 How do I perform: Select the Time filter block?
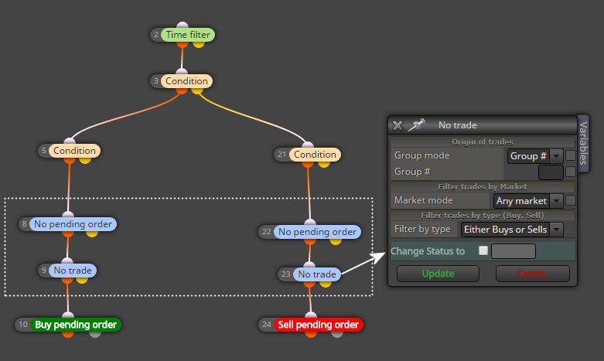pos(188,35)
